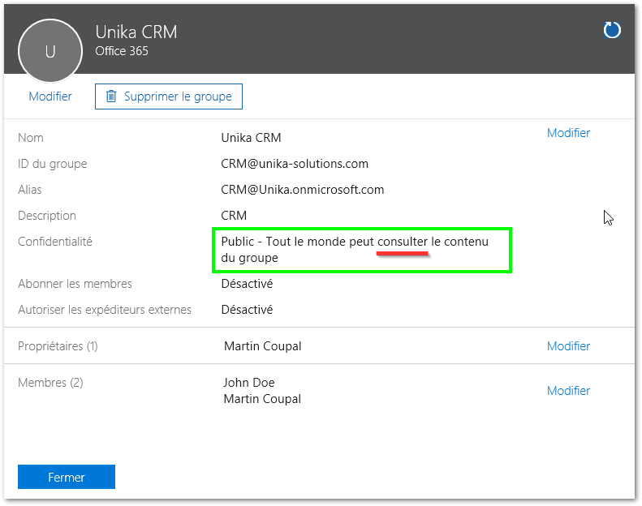The image size is (642, 506).
Task: Click Modifier link for Propriétaires
Action: point(568,346)
